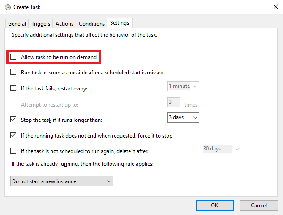The height and width of the screenshot is (215, 283).
Task: Click the Create Task clock icon
Action: pyautogui.click(x=7, y=7)
